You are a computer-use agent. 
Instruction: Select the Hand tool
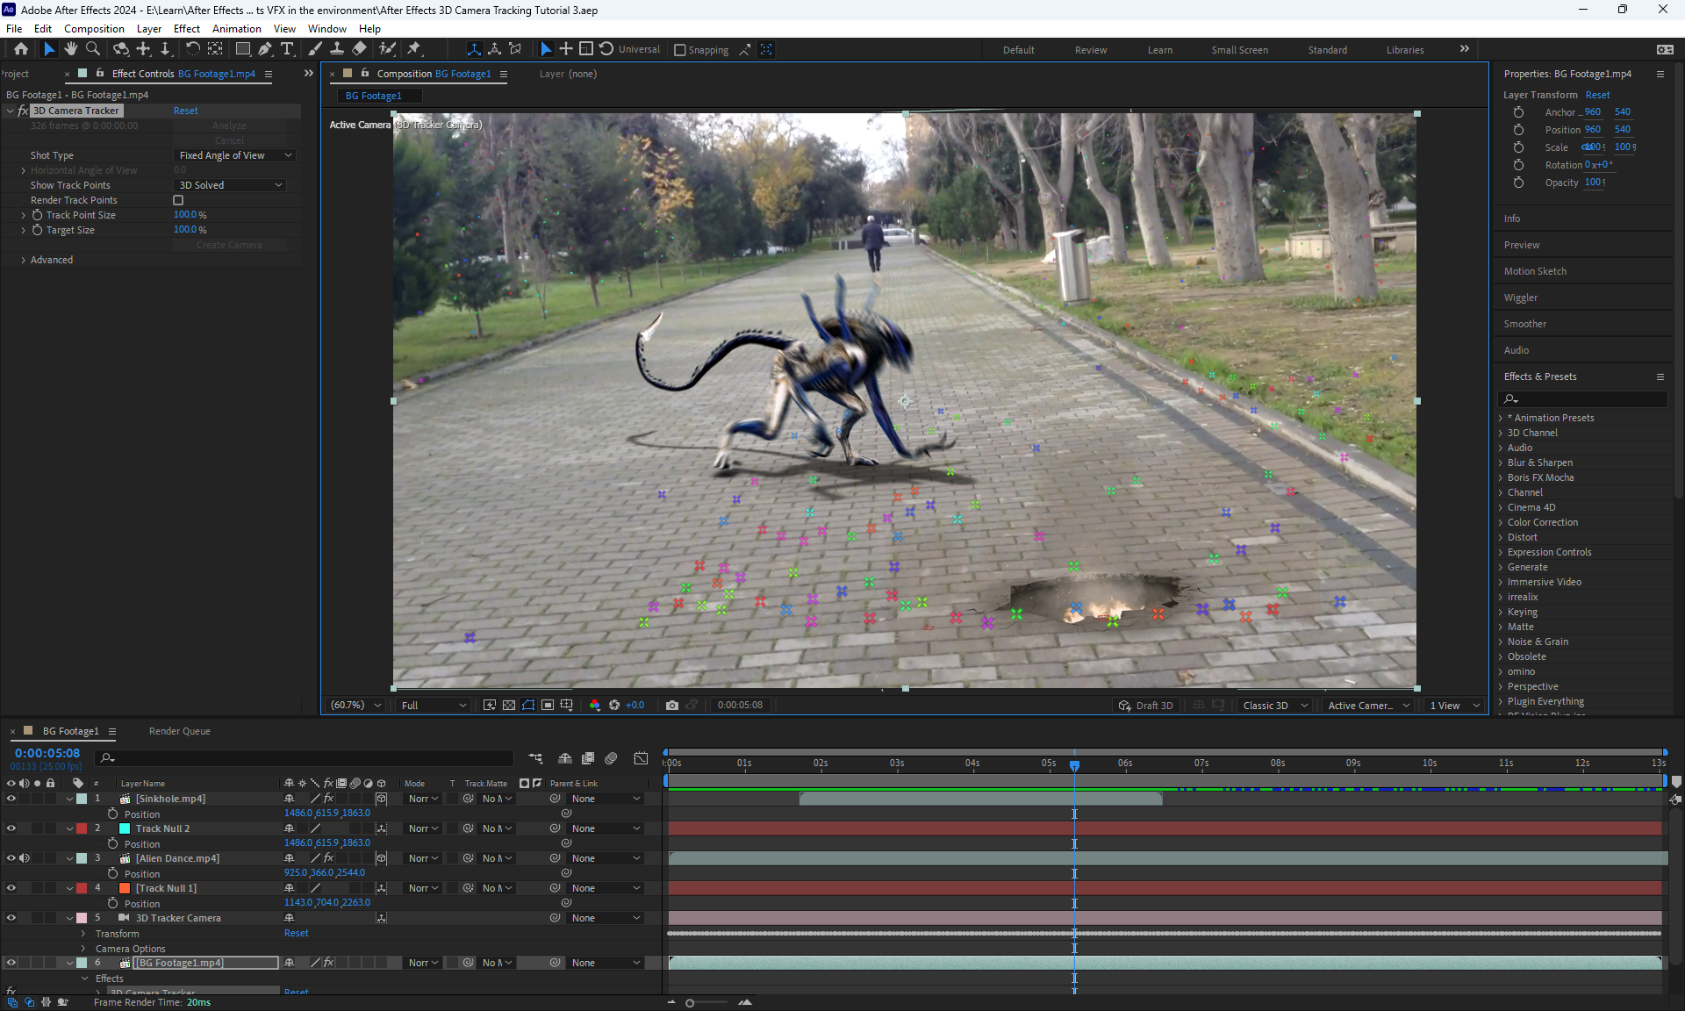[71, 49]
